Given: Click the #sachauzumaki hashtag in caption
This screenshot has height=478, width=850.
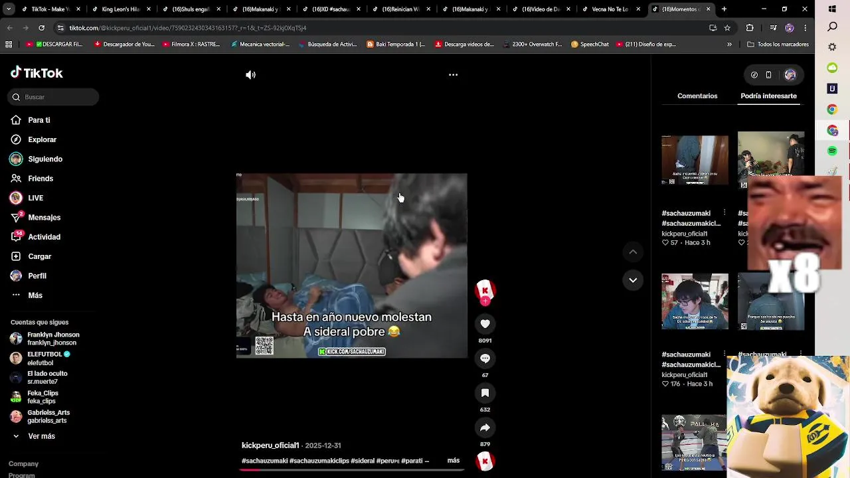Looking at the screenshot, I should click(265, 461).
